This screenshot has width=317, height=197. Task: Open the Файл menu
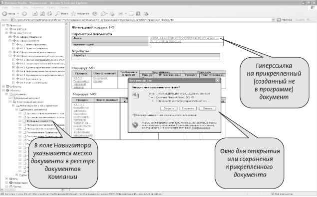tap(5, 7)
